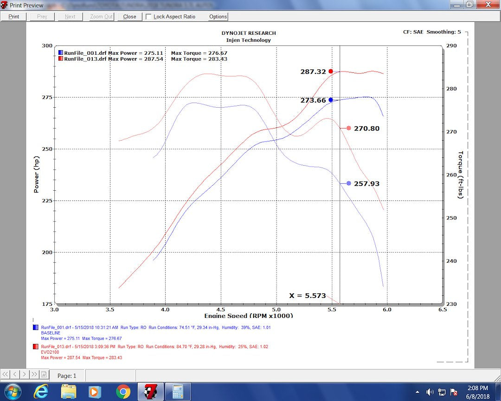Click the grayed Zoom Out button
Viewport: 501px width, 401px height.
[101, 17]
